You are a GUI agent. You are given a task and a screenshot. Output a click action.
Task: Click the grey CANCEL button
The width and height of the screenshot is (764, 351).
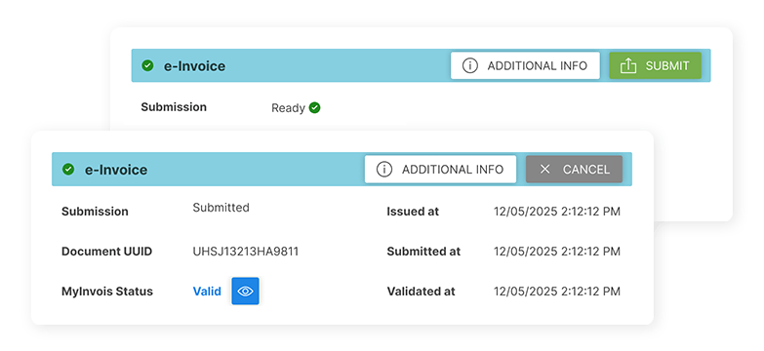574,170
